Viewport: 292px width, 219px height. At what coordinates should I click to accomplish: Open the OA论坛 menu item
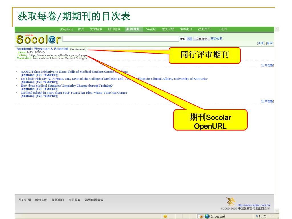click(x=151, y=29)
